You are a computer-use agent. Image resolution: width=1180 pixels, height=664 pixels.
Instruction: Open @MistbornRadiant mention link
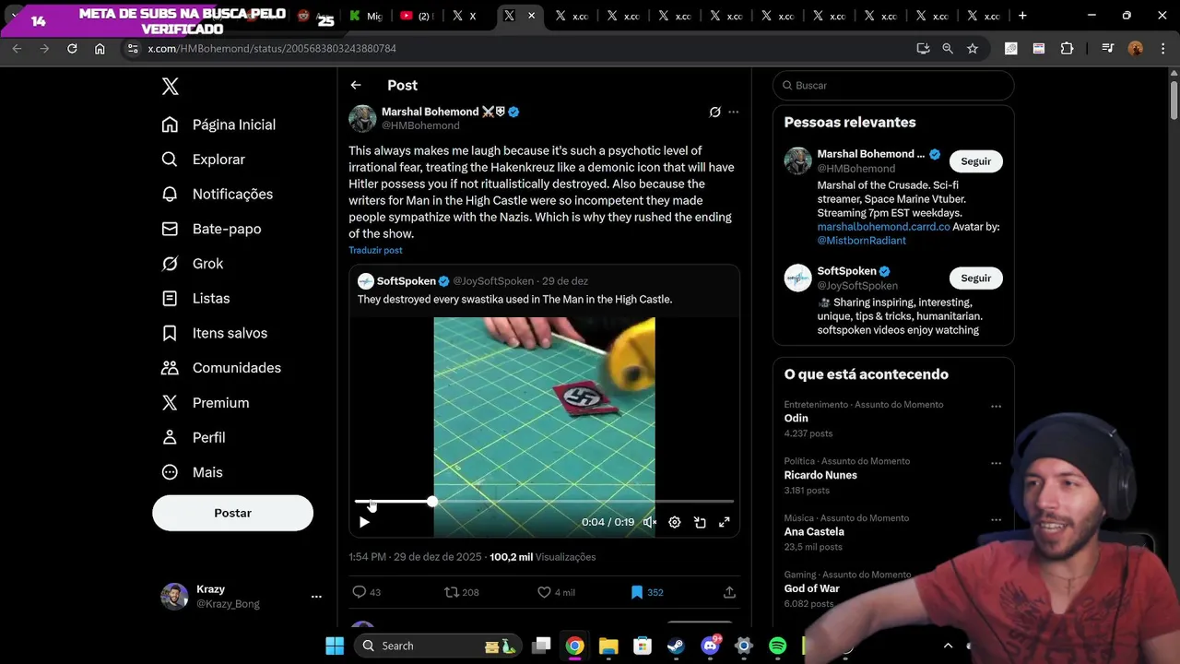click(861, 241)
